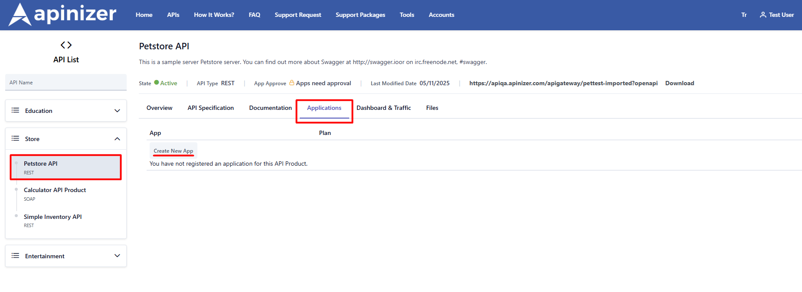Click the API List code brackets icon
The width and height of the screenshot is (802, 292).
(x=66, y=45)
